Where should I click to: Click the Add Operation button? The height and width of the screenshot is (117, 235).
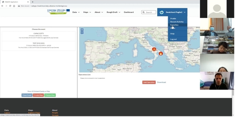pyautogui.click(x=149, y=82)
